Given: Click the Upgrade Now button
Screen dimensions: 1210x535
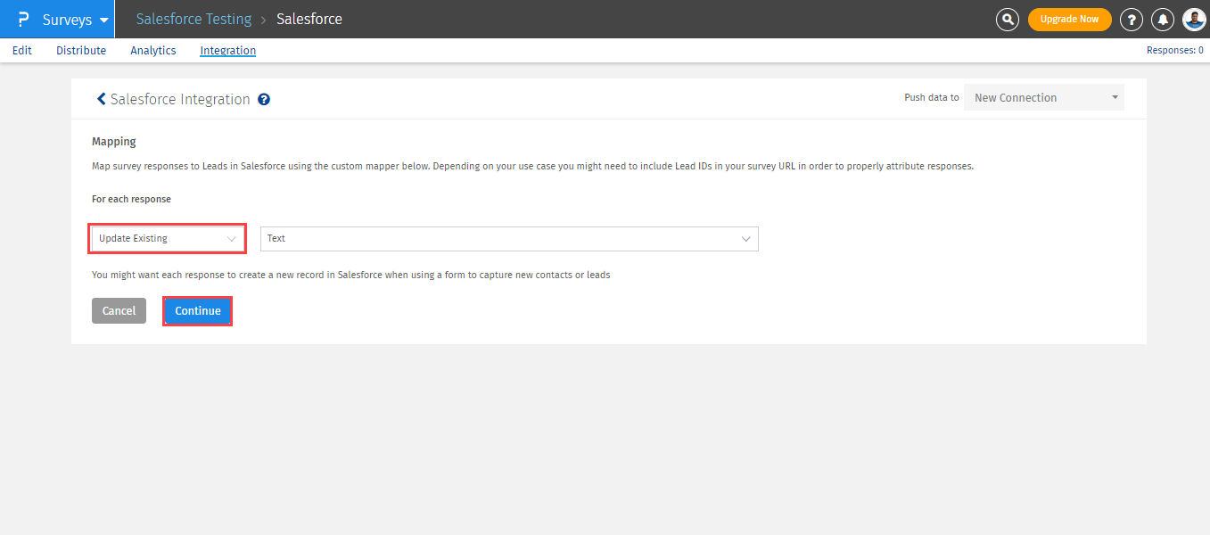Looking at the screenshot, I should (x=1069, y=19).
